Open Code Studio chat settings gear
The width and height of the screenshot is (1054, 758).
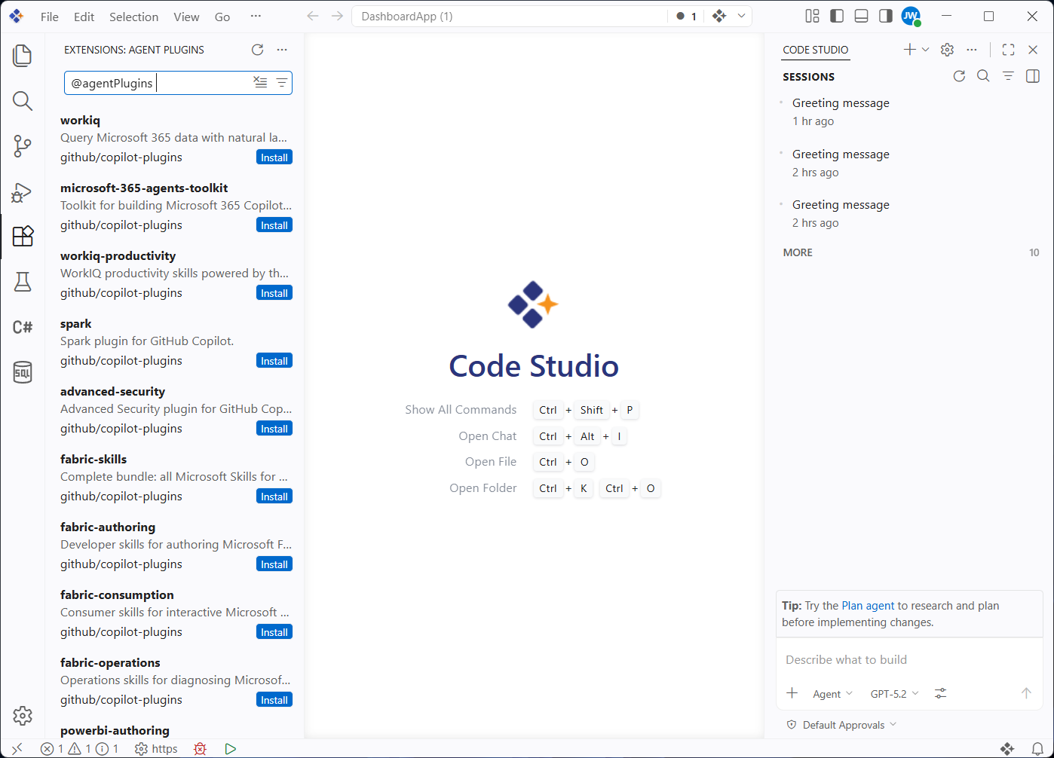948,50
